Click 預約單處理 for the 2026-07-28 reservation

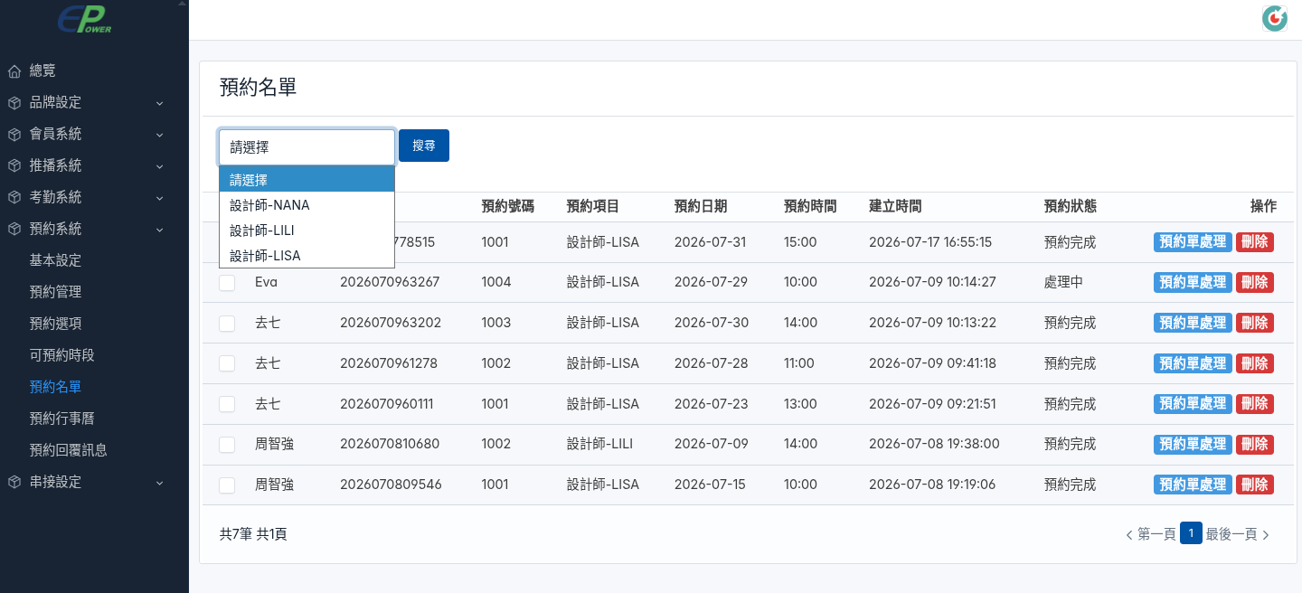[1193, 363]
